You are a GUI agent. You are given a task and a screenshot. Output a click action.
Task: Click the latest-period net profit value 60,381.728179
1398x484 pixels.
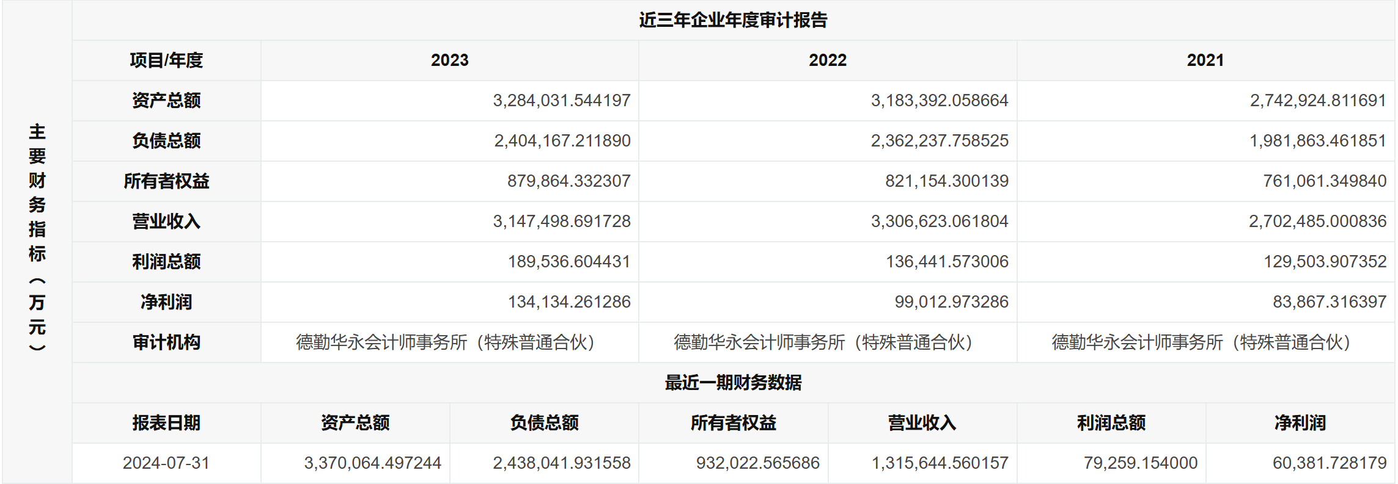[x=1329, y=463]
